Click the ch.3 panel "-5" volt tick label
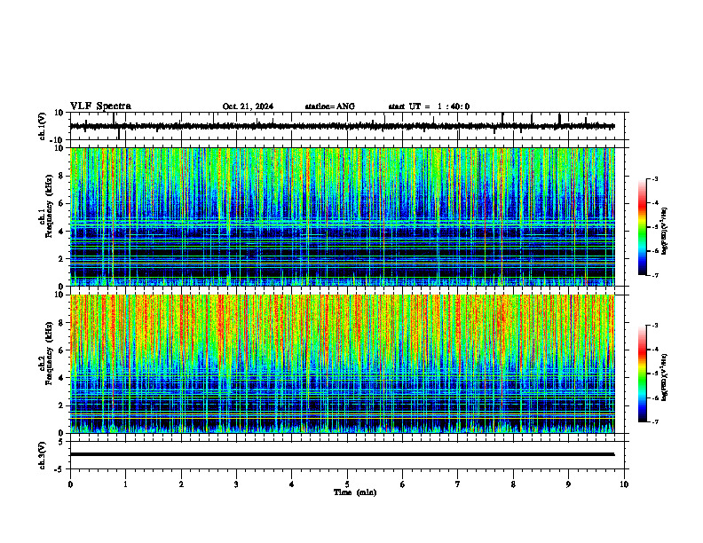This screenshot has width=703, height=543. [x=59, y=469]
